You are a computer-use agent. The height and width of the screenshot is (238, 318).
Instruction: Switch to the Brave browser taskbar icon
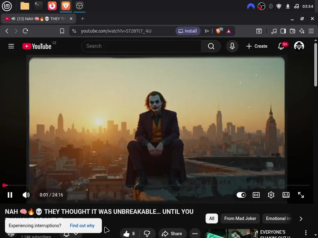click(66, 6)
